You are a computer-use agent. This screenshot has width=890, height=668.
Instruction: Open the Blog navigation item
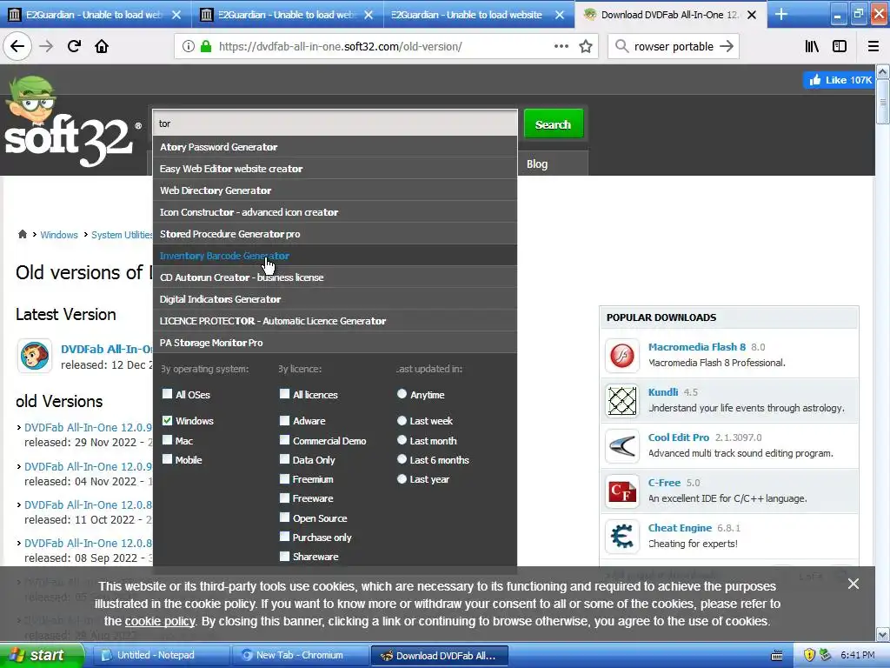coord(537,164)
